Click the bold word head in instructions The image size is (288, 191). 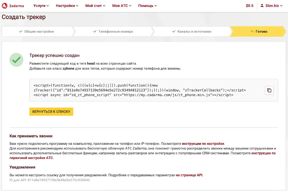coord(91,63)
